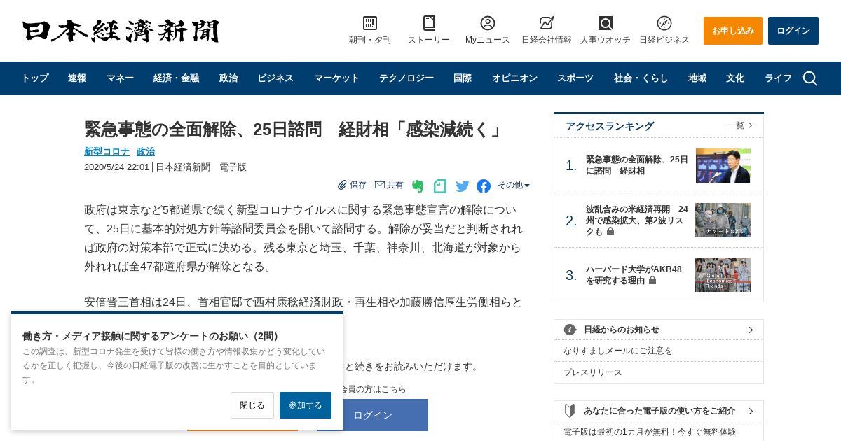Select オピニオン in navigation bar

click(x=514, y=78)
